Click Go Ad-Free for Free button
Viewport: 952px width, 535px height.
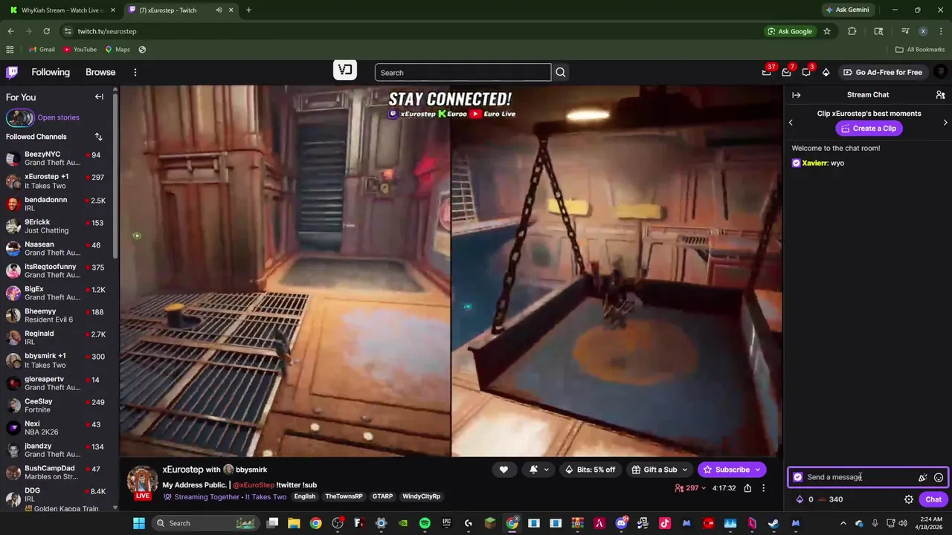(883, 72)
